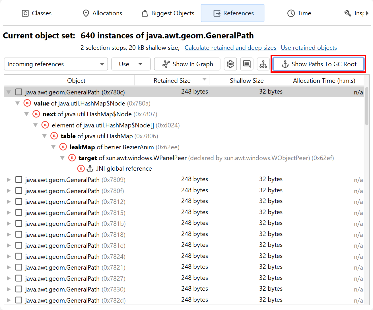Click reference icon next to value of HashMap$Node
Image resolution: width=373 pixels, height=310 pixels.
tap(27, 103)
